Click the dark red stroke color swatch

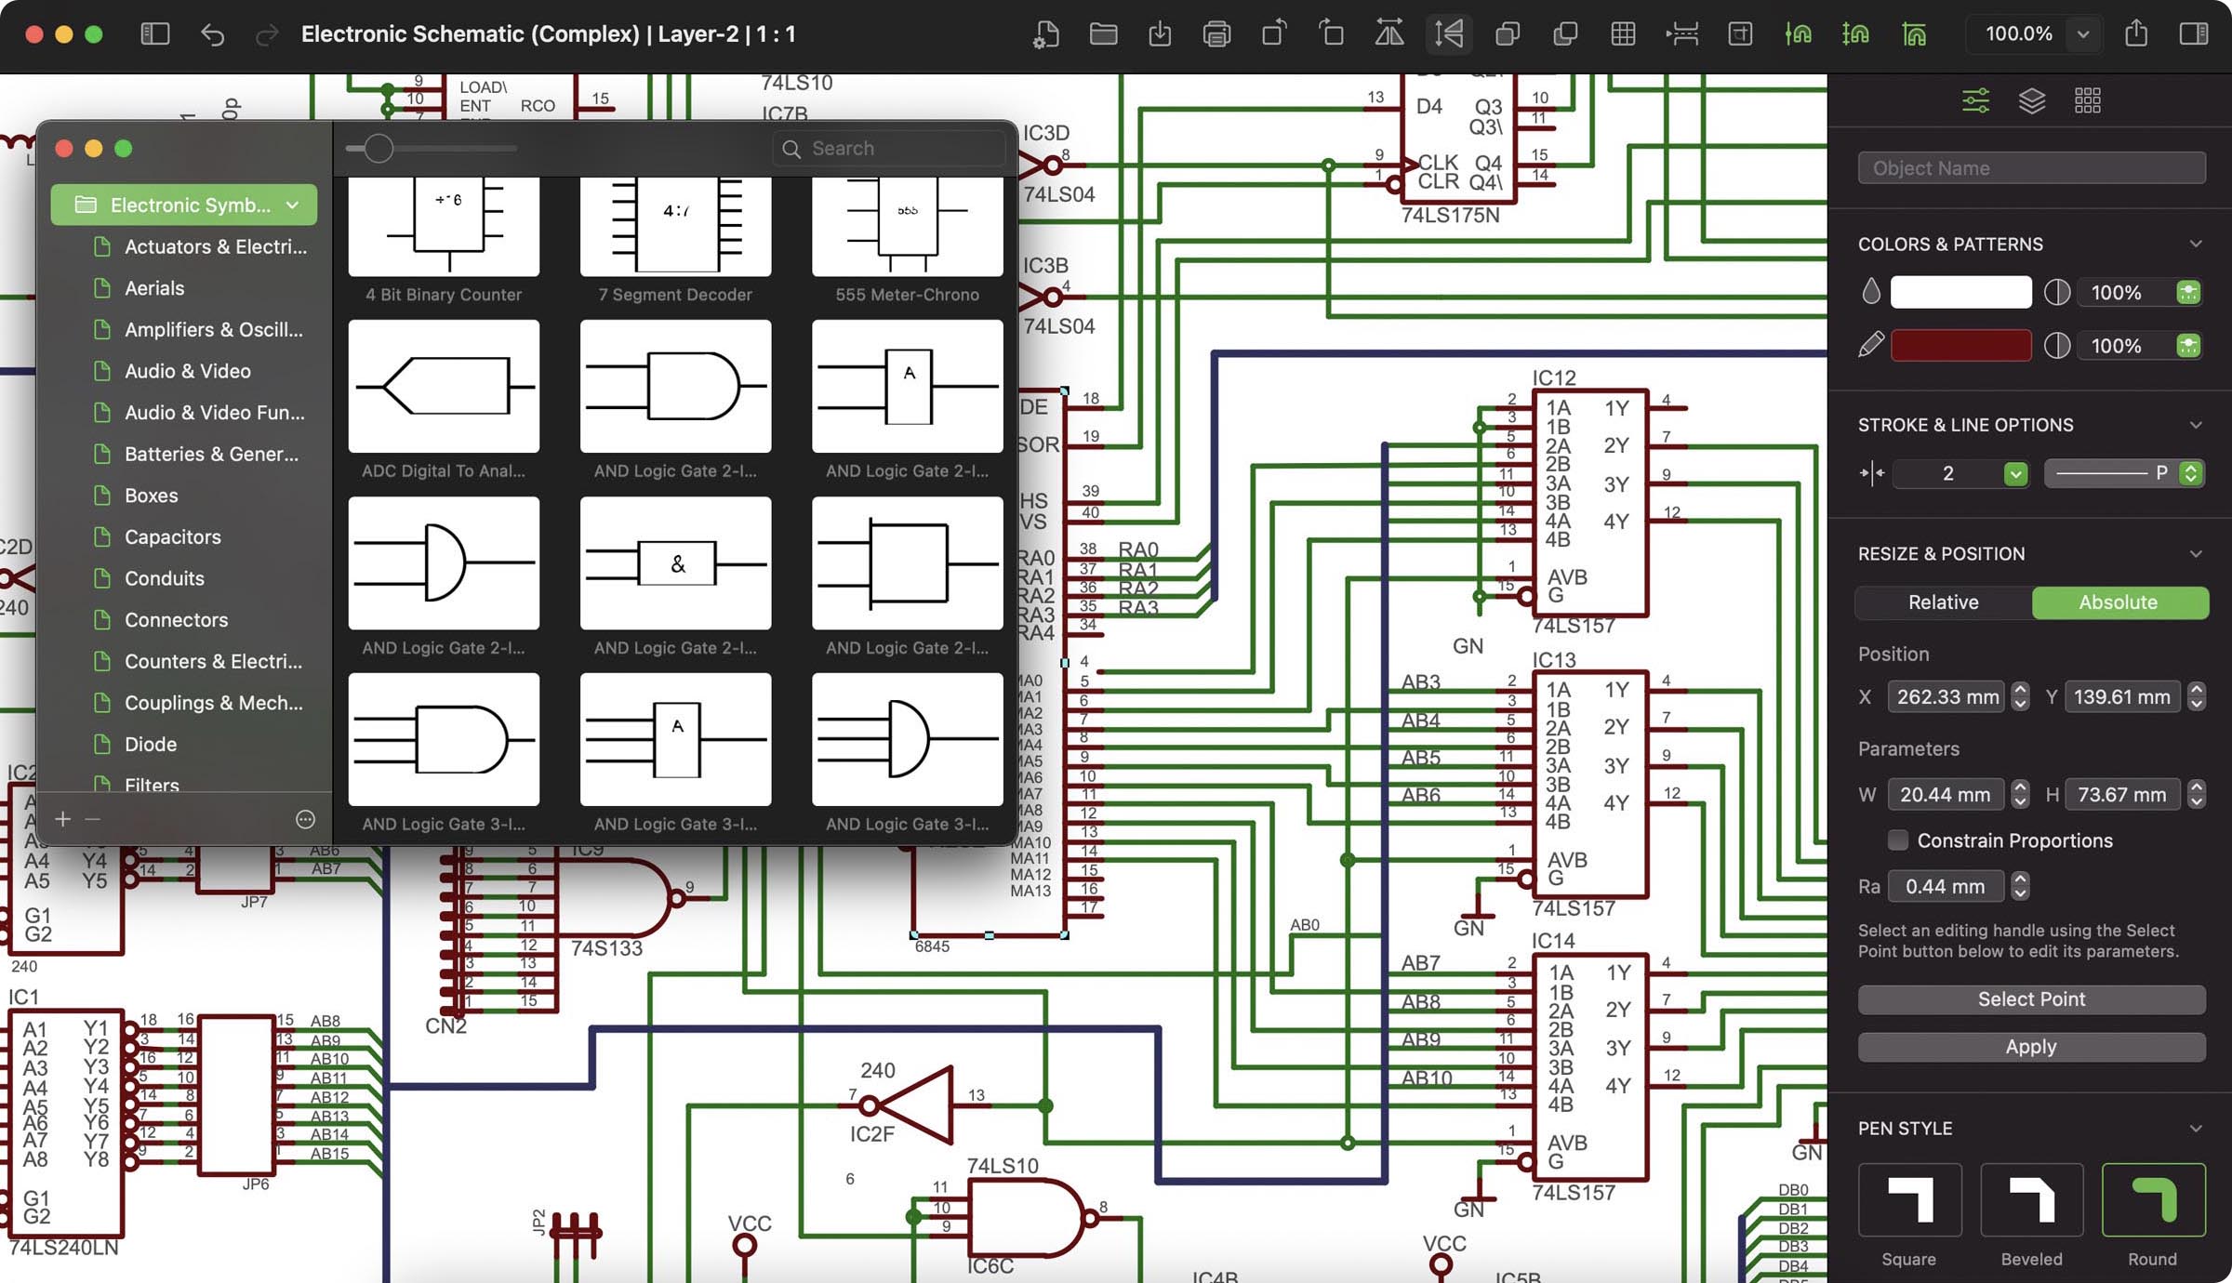click(x=1960, y=346)
